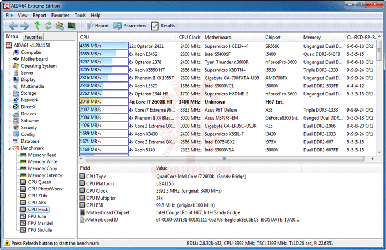Viewport: 386px width, 250px height.
Task: Click the Back navigation arrow
Action: pos(13,26)
